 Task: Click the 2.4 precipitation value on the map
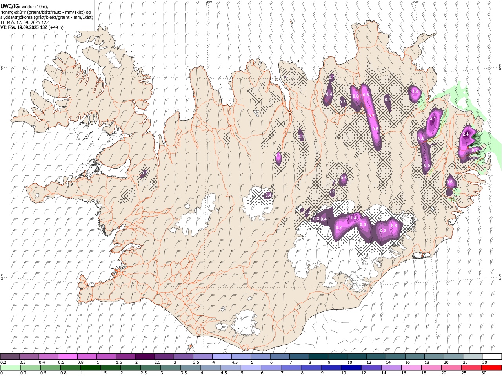pyautogui.click(x=466, y=134)
